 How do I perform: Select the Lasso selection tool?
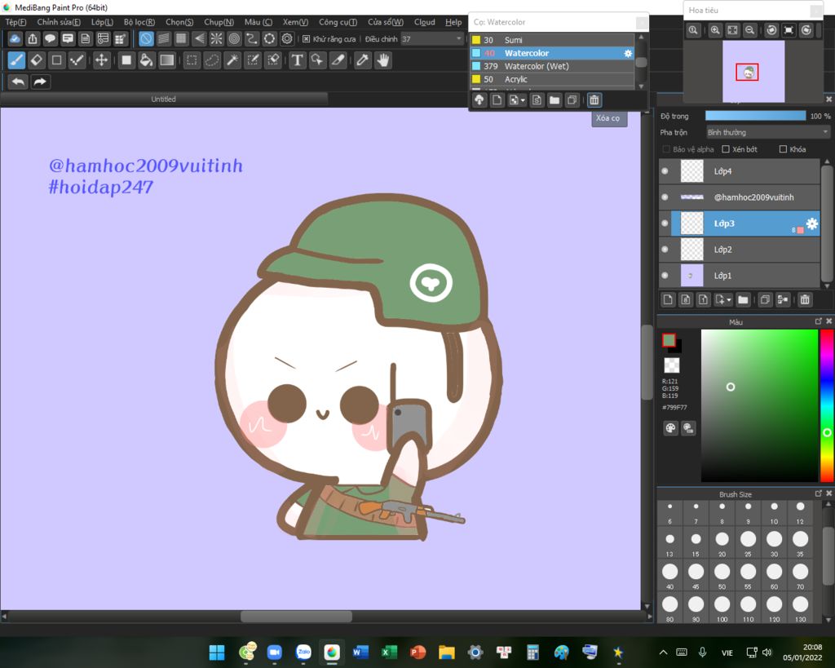(212, 60)
